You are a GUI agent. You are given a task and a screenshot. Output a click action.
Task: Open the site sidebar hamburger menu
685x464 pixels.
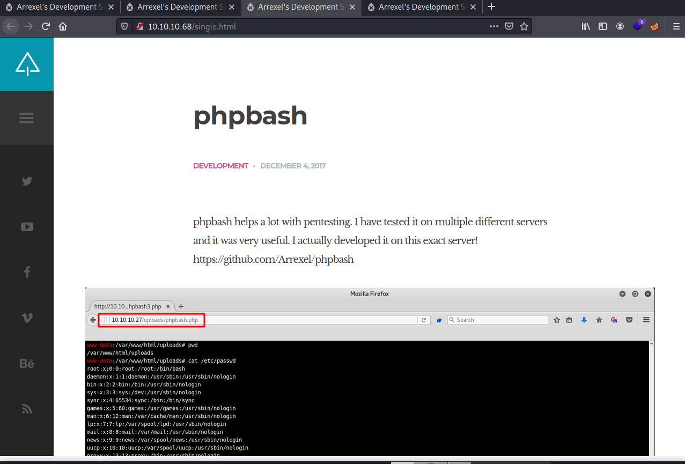pos(26,118)
